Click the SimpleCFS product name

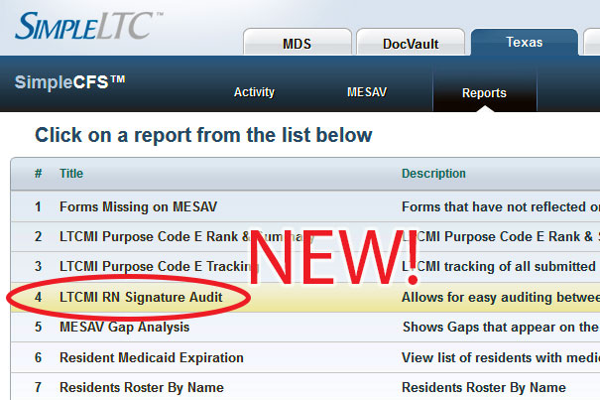click(69, 82)
